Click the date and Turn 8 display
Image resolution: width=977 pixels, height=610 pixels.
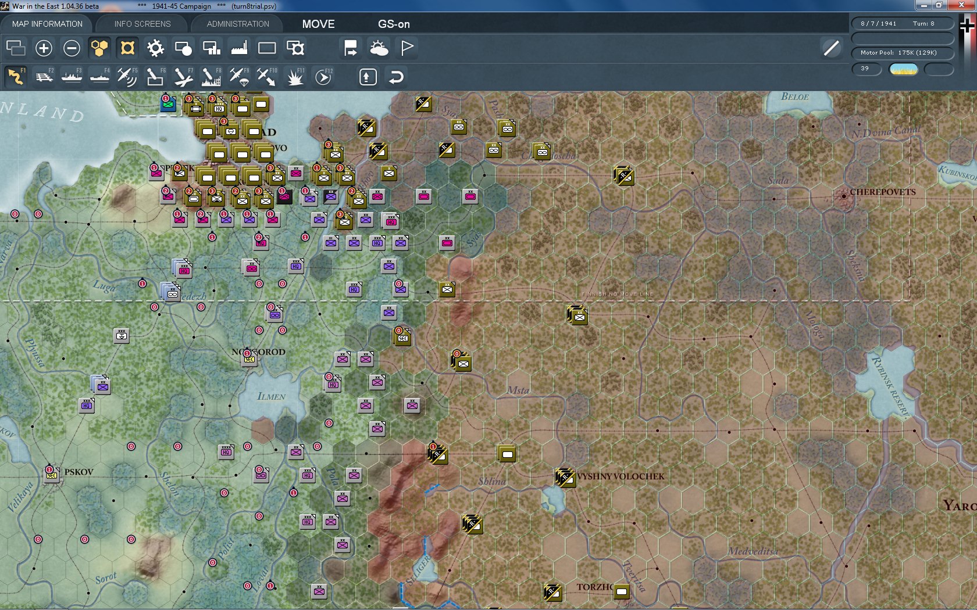903,23
